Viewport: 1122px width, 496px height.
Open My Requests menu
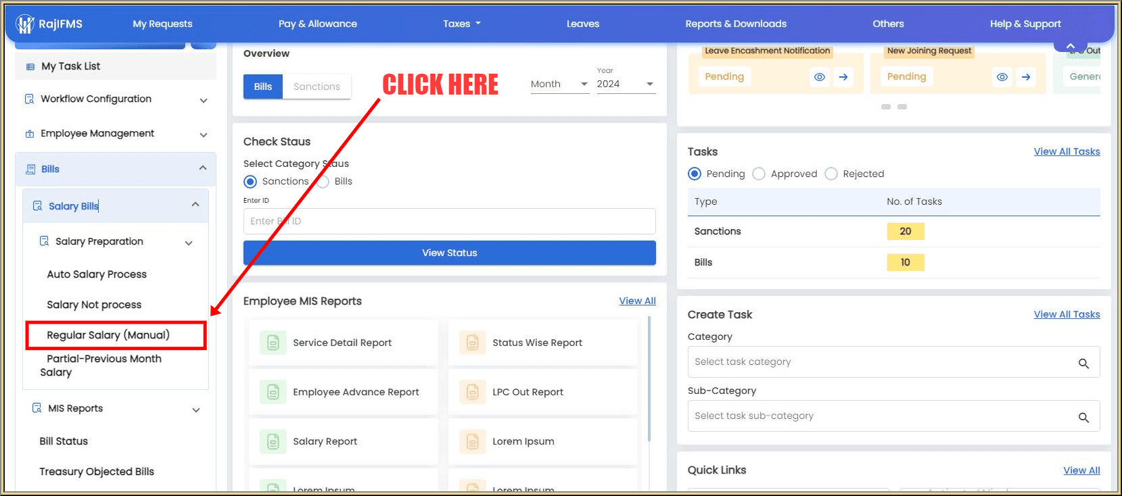(x=162, y=24)
